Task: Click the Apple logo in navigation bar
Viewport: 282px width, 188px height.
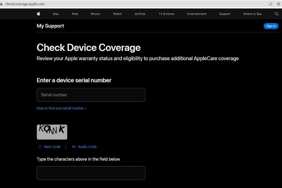Action: (39, 14)
